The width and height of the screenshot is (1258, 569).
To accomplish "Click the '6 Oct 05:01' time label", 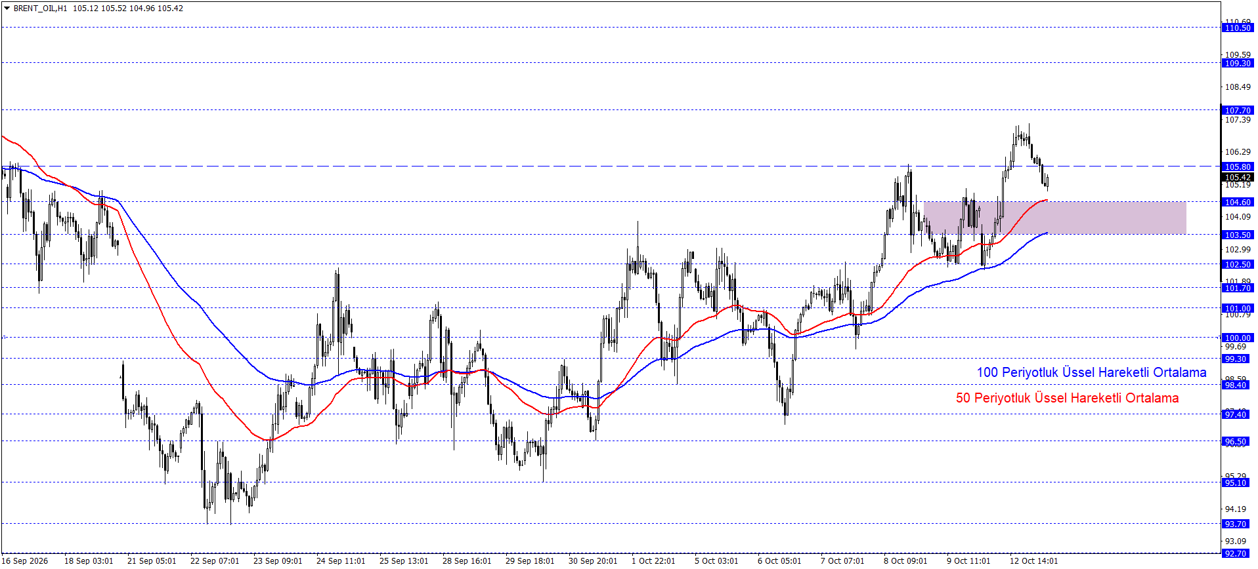I will coord(779,560).
